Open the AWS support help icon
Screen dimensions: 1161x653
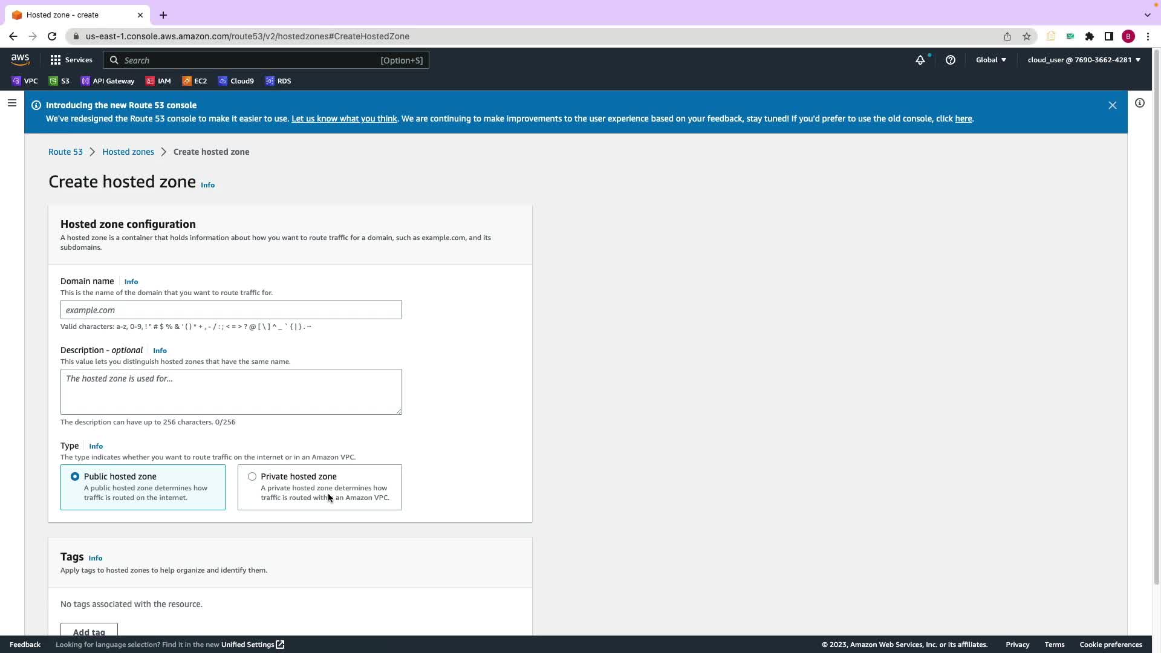tap(951, 60)
